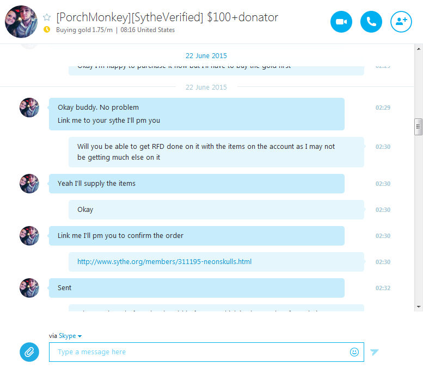This screenshot has height=370, width=423.
Task: Open the emoticon picker smiley icon
Action: click(354, 352)
